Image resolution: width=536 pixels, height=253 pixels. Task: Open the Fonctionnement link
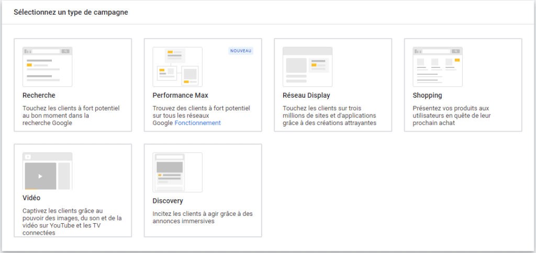(x=197, y=123)
